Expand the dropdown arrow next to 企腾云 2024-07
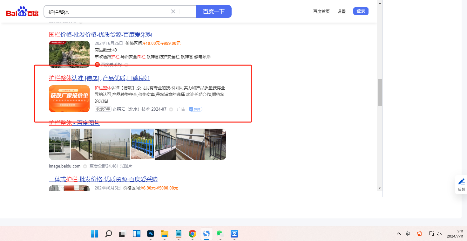 (171, 109)
